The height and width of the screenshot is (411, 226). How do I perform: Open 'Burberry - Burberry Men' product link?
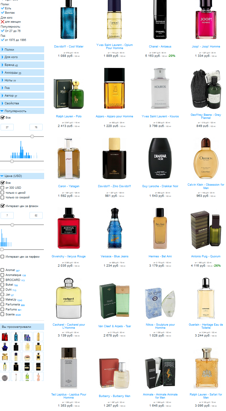[x=114, y=396]
